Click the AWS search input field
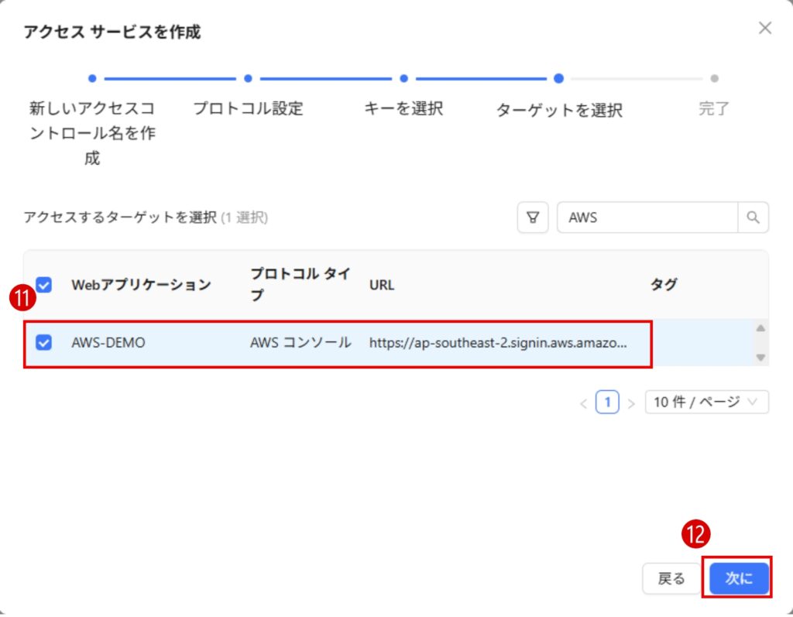The width and height of the screenshot is (793, 617). coord(647,218)
